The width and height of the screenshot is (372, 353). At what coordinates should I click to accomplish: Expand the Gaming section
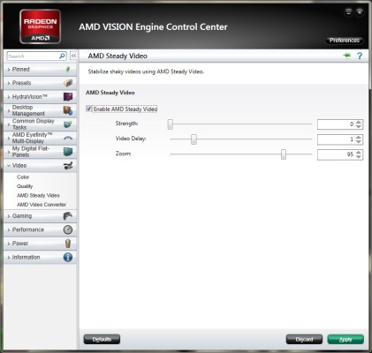tap(40, 216)
